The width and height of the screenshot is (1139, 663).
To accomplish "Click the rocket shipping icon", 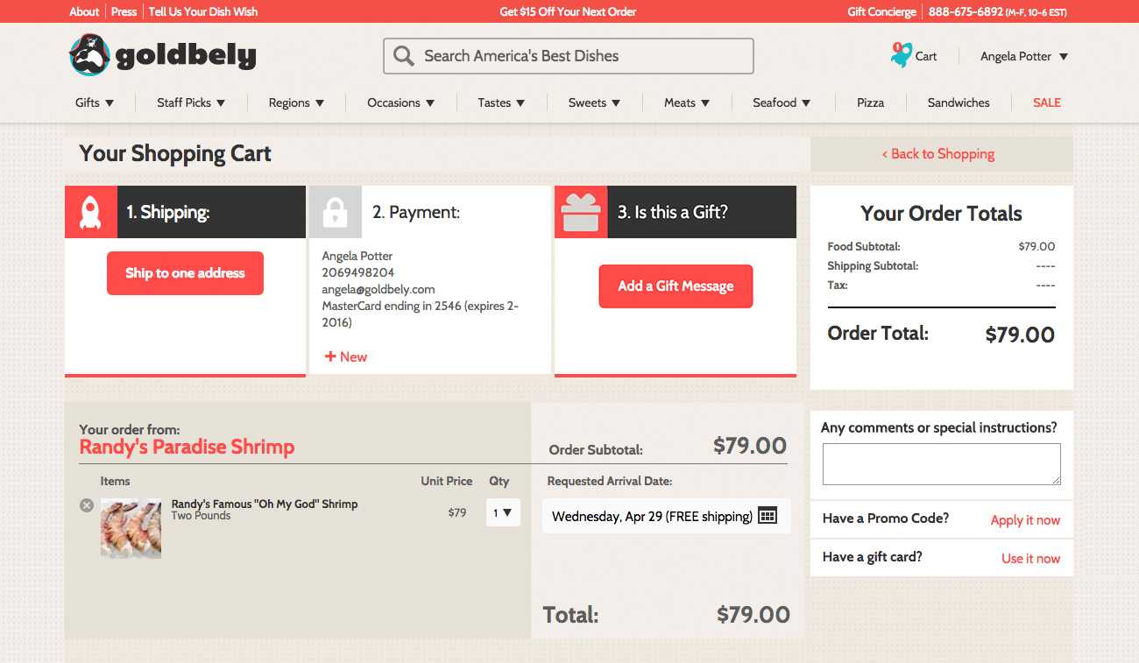I will coord(90,212).
